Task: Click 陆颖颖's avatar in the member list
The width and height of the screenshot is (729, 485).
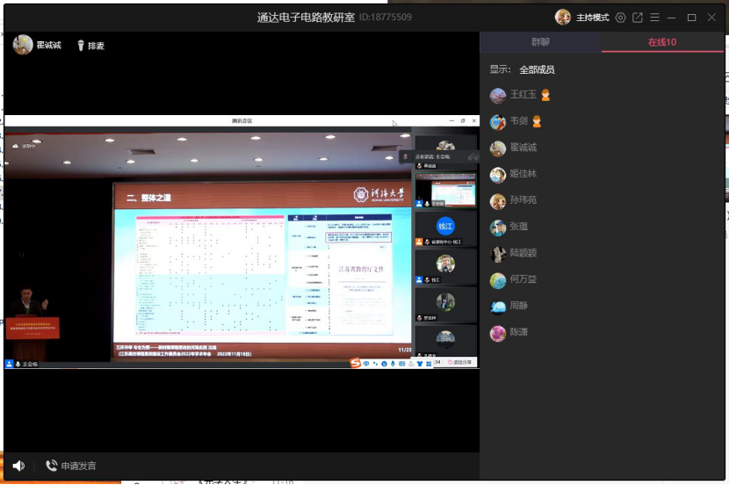Action: click(497, 254)
